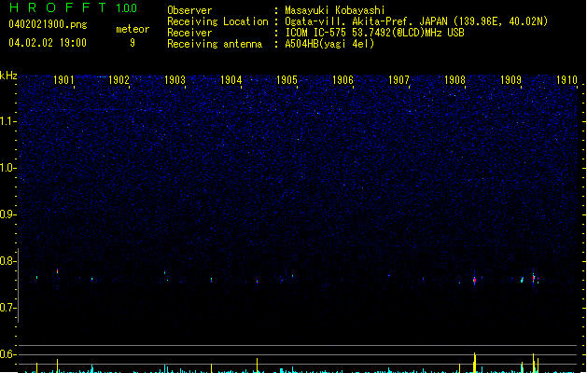Click the 1.1 kHz axis label
The height and width of the screenshot is (373, 587).
click(x=7, y=121)
